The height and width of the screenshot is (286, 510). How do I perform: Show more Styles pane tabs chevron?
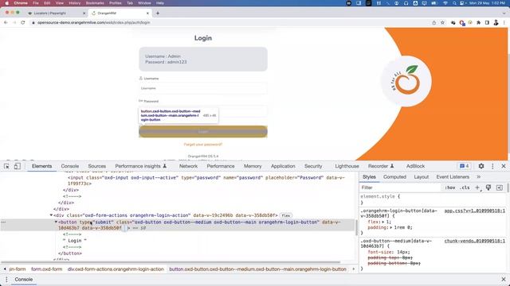click(x=478, y=177)
